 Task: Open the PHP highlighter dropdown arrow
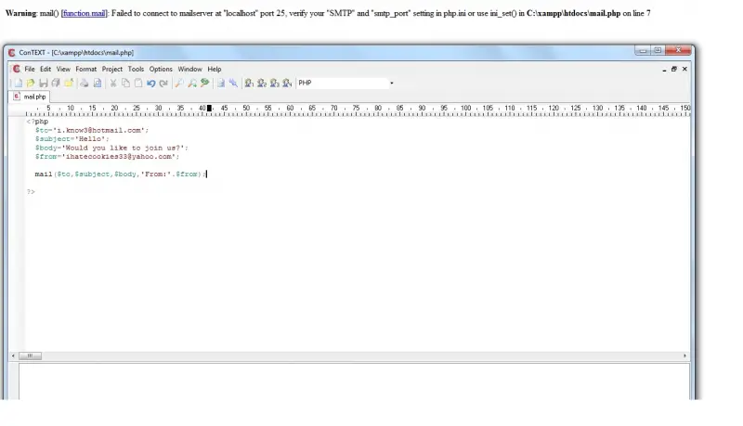click(x=391, y=84)
